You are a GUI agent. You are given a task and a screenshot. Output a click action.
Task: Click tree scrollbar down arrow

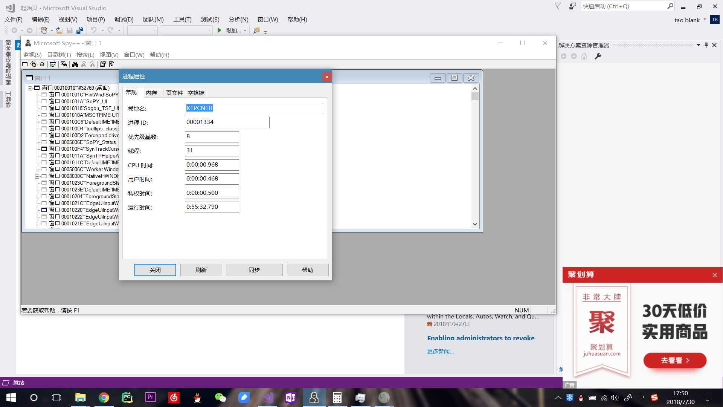coord(475,224)
